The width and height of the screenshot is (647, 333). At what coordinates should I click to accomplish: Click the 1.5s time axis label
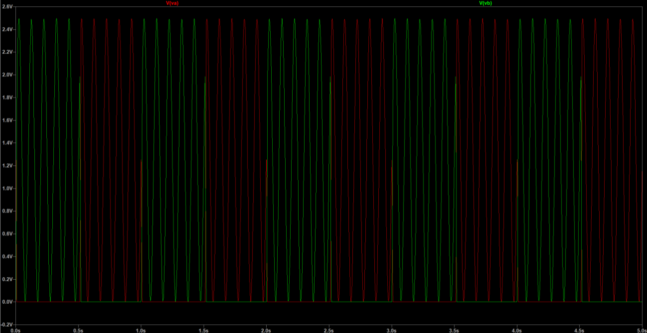[204, 330]
